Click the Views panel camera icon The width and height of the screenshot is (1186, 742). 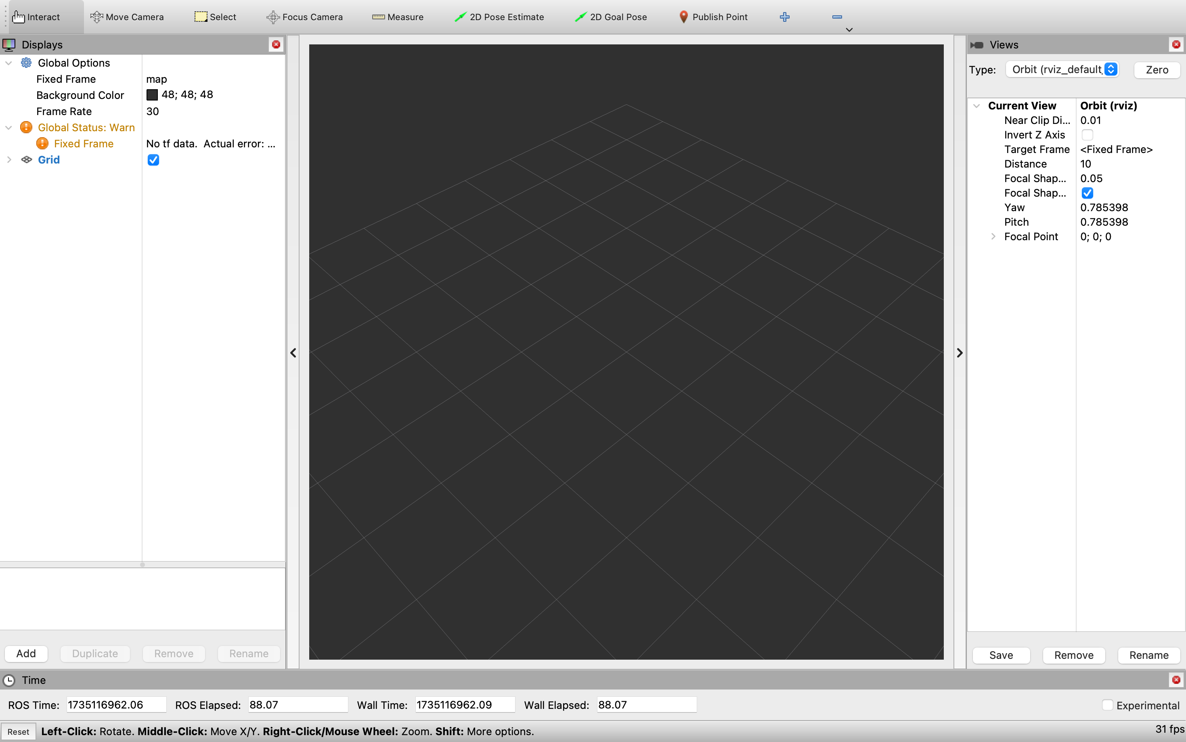point(977,45)
